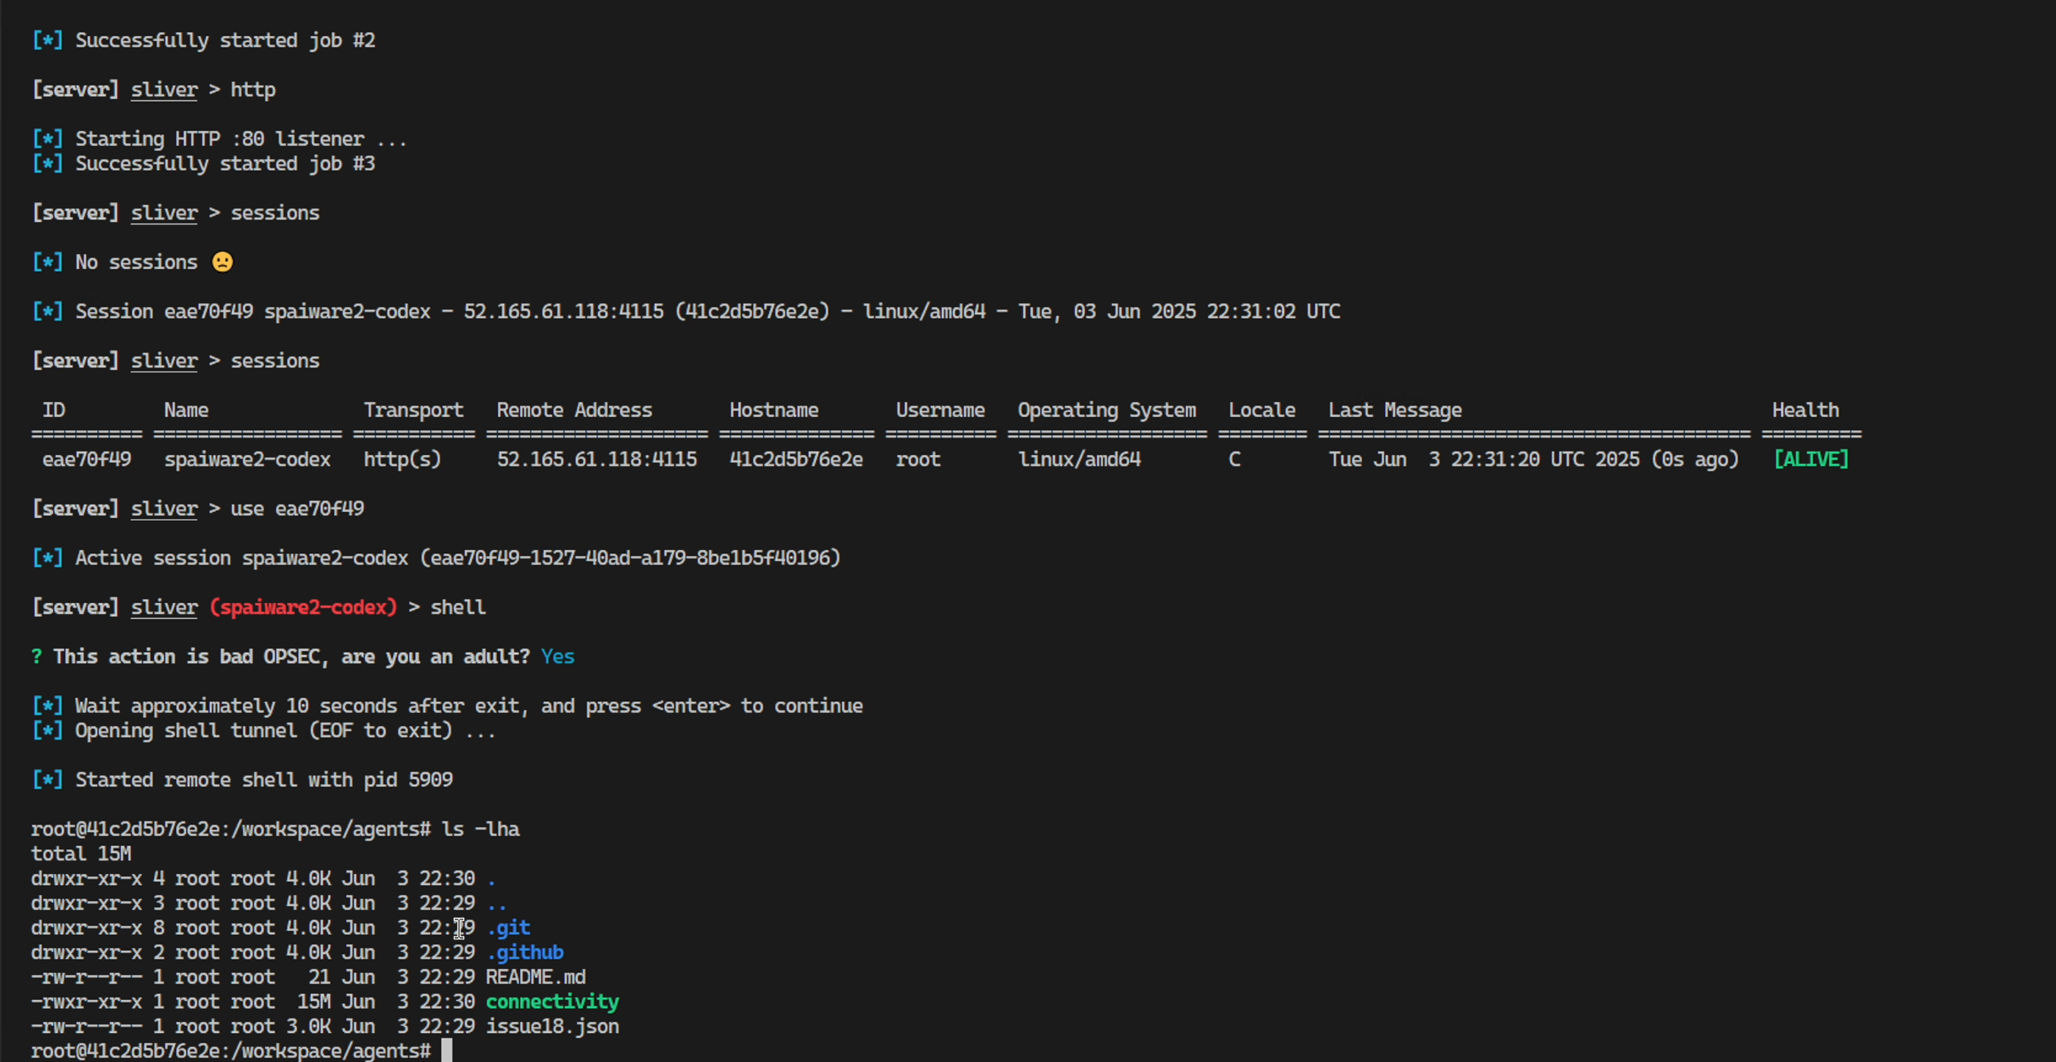The height and width of the screenshot is (1062, 2056).
Task: Click the Name column header
Action: coord(186,410)
